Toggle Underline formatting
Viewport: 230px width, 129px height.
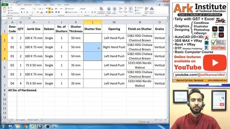click(27, 12)
